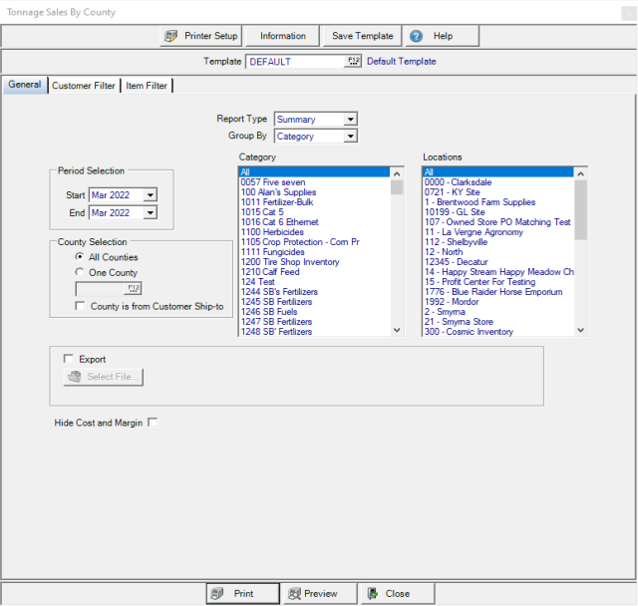Viewport: 638px width, 606px height.
Task: Open Template lookup with F12 icon
Action: click(353, 62)
